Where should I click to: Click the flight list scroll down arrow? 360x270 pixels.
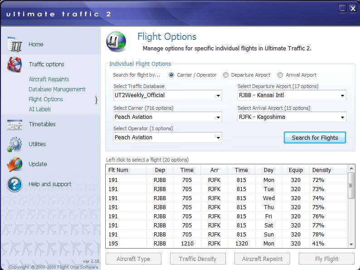(x=351, y=245)
